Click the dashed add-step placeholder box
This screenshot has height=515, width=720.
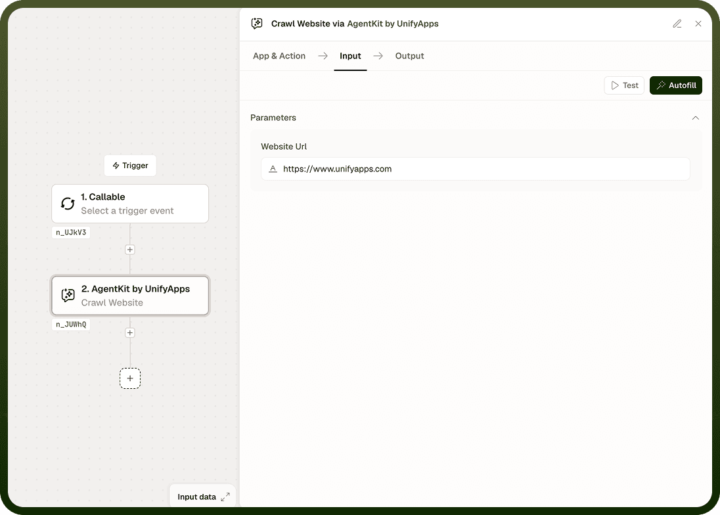pyautogui.click(x=130, y=378)
